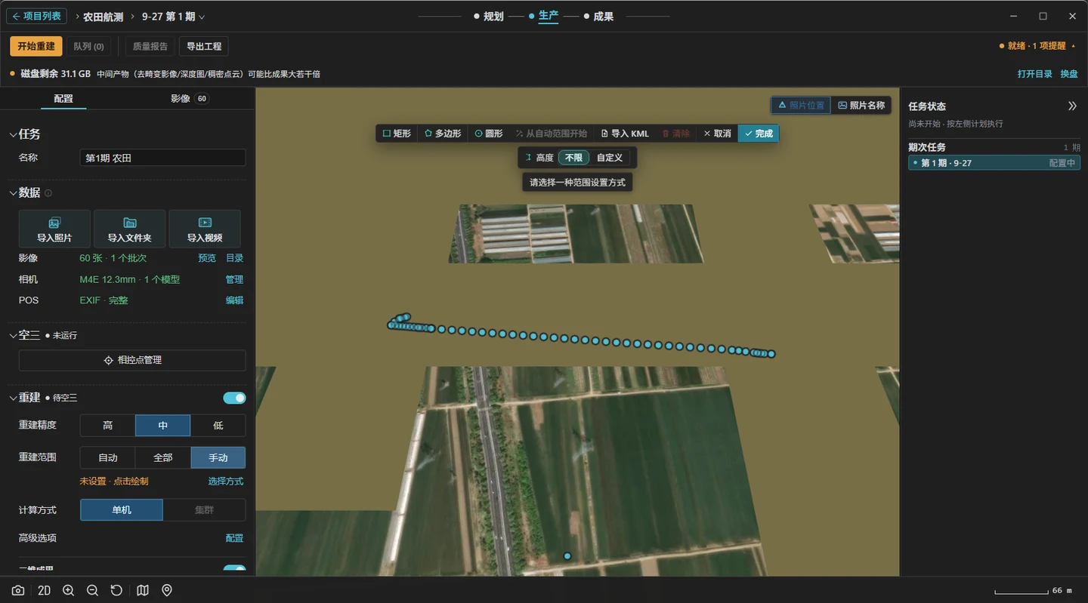Set 重建范围 to 自动

click(107, 457)
